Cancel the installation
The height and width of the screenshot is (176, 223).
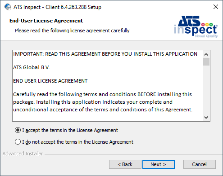coord(200,164)
